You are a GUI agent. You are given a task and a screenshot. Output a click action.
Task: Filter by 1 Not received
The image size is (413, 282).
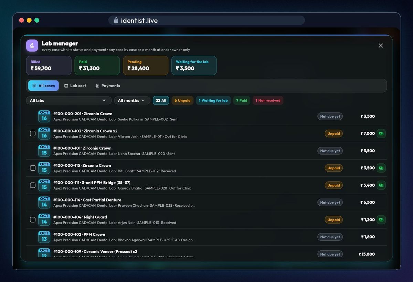(268, 100)
